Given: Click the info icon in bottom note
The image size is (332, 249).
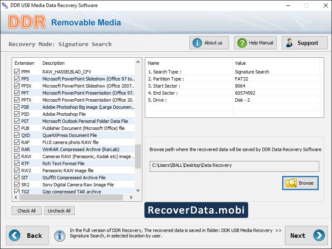Looking at the screenshot, I should [60, 236].
